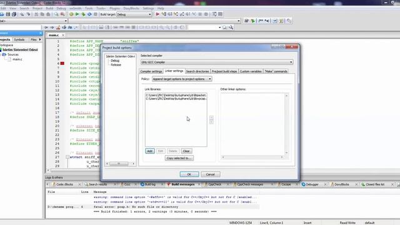Open the Settings menu
Image resolution: width=400 pixels, height=225 pixels.
pyautogui.click(x=148, y=8)
